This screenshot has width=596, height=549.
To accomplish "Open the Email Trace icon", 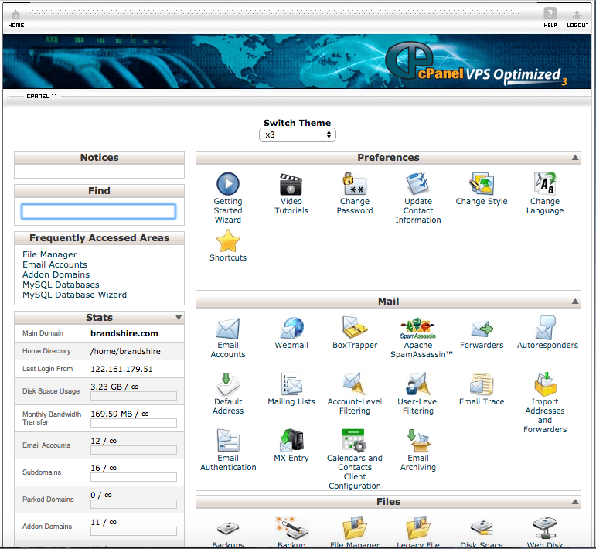I will (482, 384).
